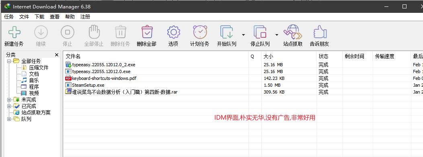Viewport: 423px width, 157px height.
Task: Open 站点抓取 site grabber icon
Action: (293, 32)
